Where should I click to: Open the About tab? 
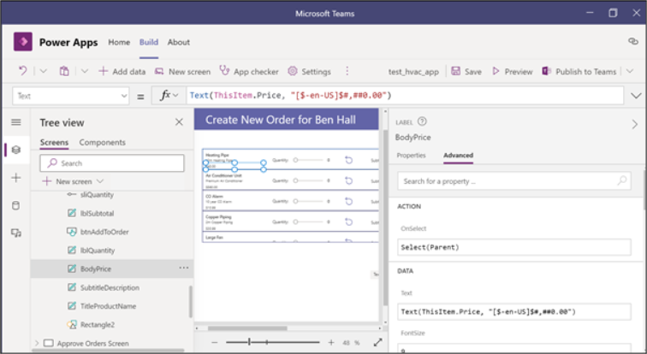179,42
